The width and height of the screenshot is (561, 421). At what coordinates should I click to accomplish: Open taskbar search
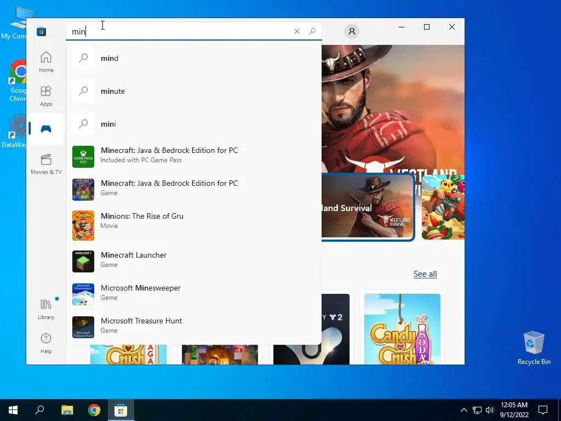39,410
